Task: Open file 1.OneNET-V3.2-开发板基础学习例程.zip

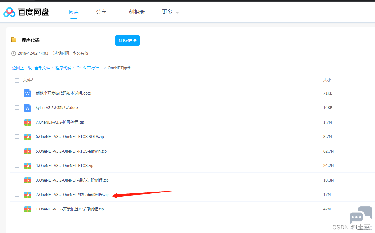Action: pos(70,209)
